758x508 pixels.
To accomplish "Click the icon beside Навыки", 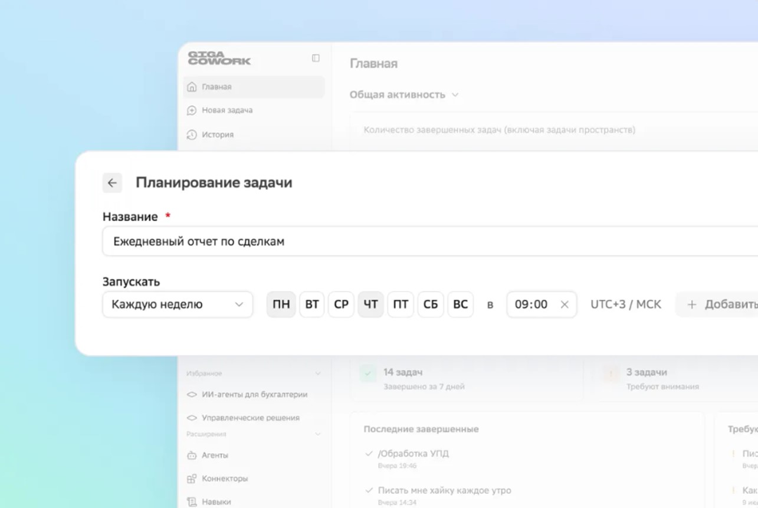I will coord(192,502).
